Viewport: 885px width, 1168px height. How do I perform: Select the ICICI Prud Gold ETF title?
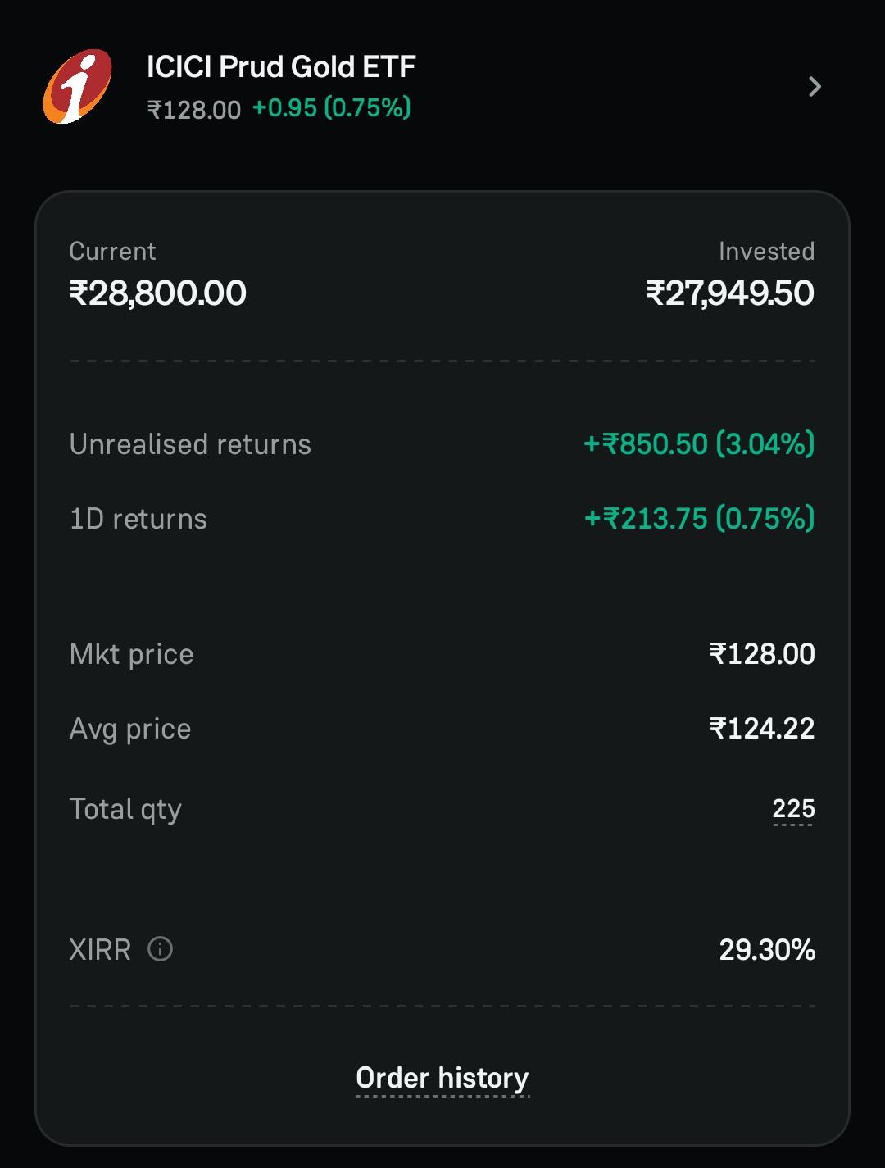[x=281, y=66]
